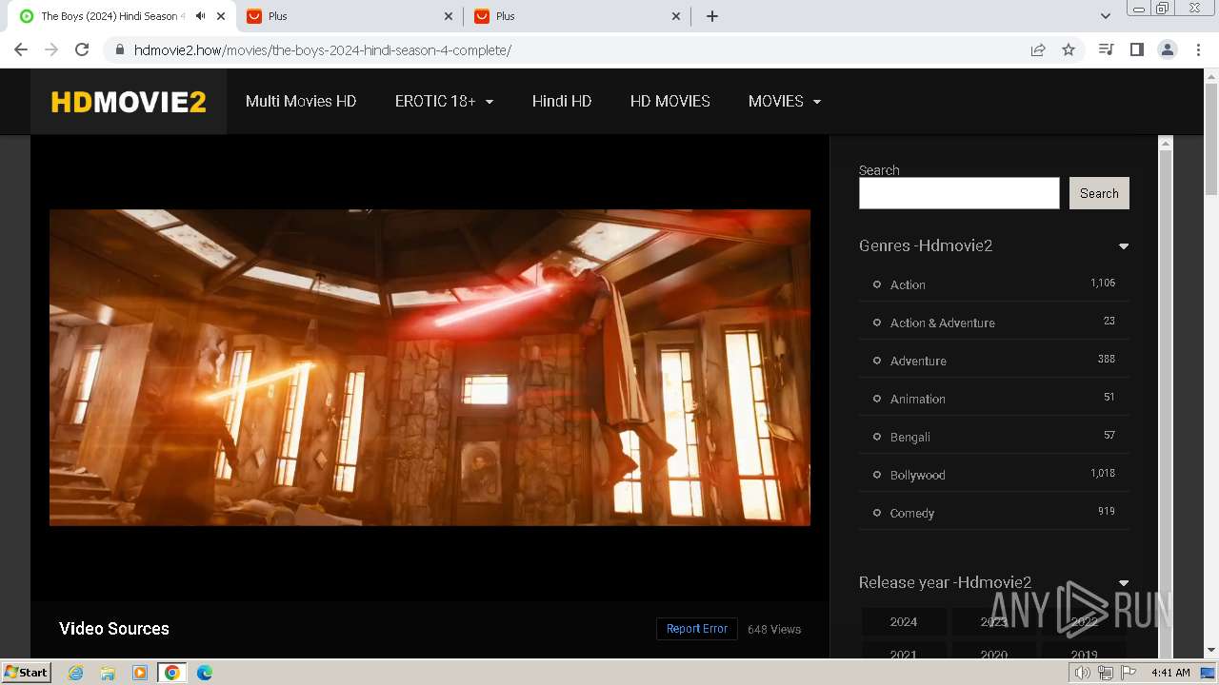Close The Boys (2024) tab
This screenshot has width=1219, height=685.
coord(221,16)
